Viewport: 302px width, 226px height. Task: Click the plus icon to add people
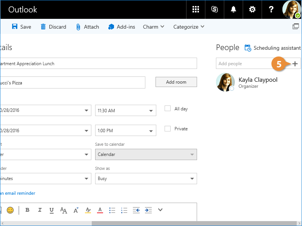295,64
